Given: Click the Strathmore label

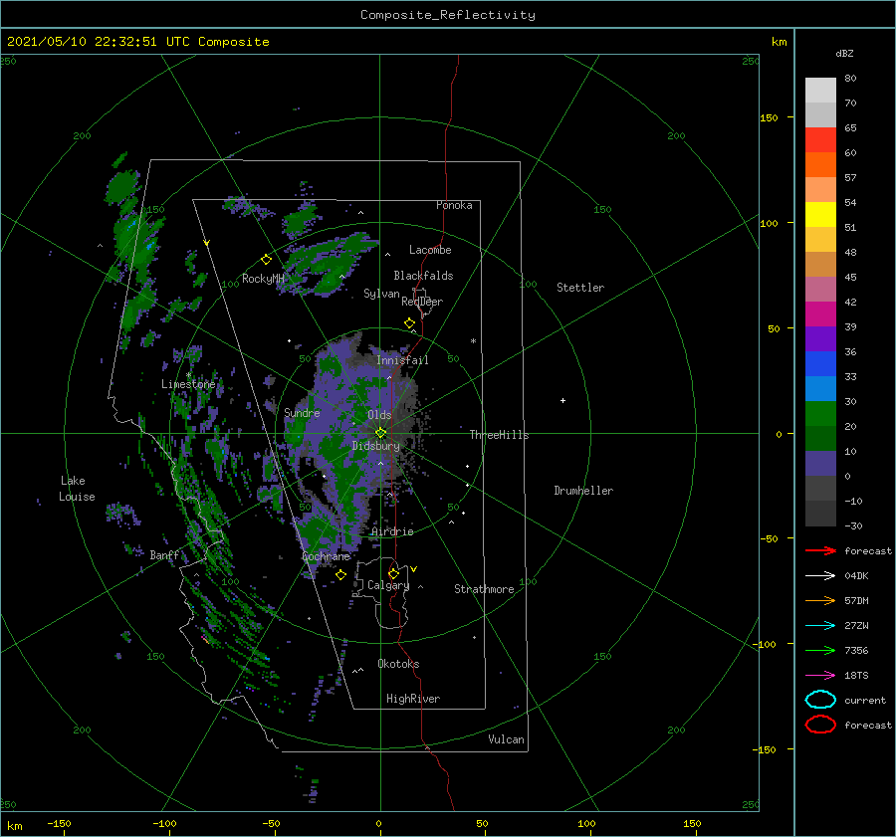Looking at the screenshot, I should point(485,589).
